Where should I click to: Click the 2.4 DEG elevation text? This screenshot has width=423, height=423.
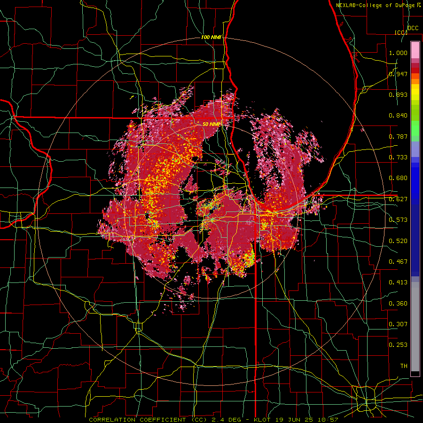pos(227,420)
